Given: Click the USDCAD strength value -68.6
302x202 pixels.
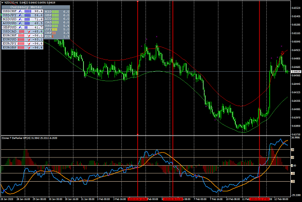Looking at the screenshot, I should coord(38,31).
